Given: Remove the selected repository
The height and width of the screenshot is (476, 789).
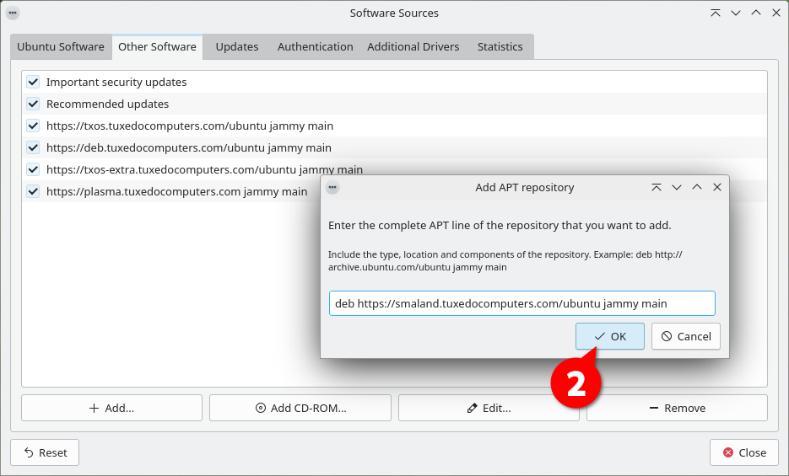Looking at the screenshot, I should (x=677, y=408).
